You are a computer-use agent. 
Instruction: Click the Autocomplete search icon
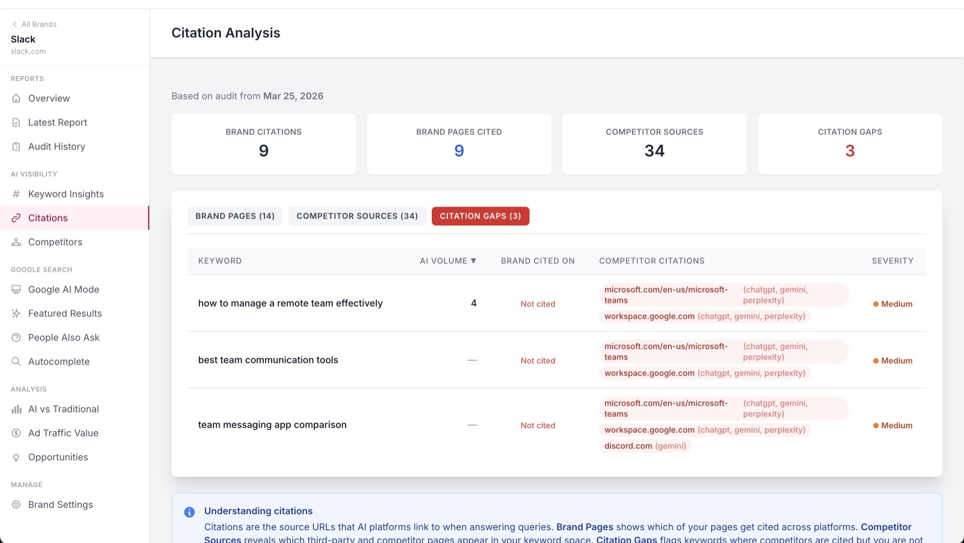click(x=16, y=361)
